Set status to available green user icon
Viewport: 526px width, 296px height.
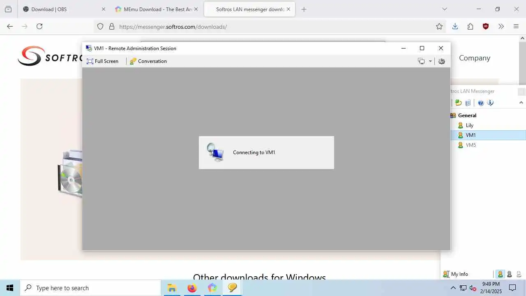(x=500, y=274)
